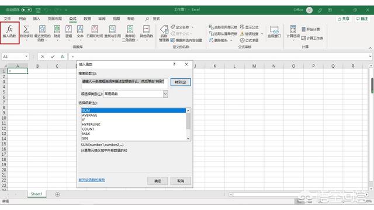The width and height of the screenshot is (374, 210).
Task: Open the 逻辑 logical functions button
Action: pyautogui.click(x=68, y=32)
